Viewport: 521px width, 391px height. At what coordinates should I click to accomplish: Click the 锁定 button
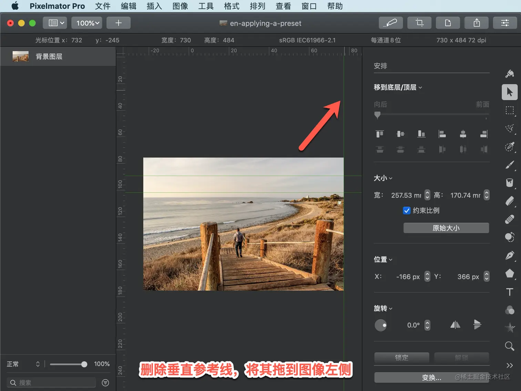pyautogui.click(x=402, y=358)
